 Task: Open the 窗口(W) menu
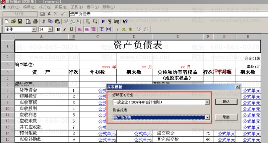pyautogui.click(x=93, y=7)
